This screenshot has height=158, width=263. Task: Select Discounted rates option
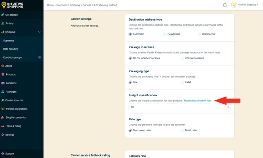coord(130,130)
